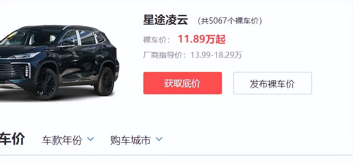The image size is (353, 163).
Task: Click the red 11.89万起 price
Action: pyautogui.click(x=202, y=40)
